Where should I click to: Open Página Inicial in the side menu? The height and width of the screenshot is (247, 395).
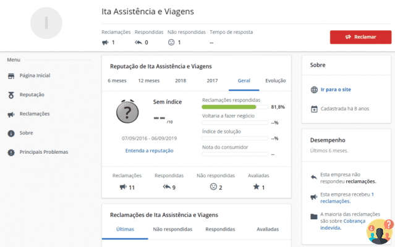click(35, 75)
